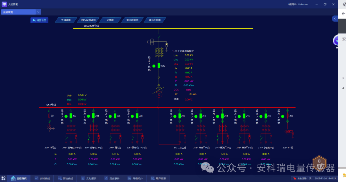Image resolution: width=346 pixels, height=182 pixels.
Task: Open the grid menu icon at bottom-left
Action: tap(3, 178)
